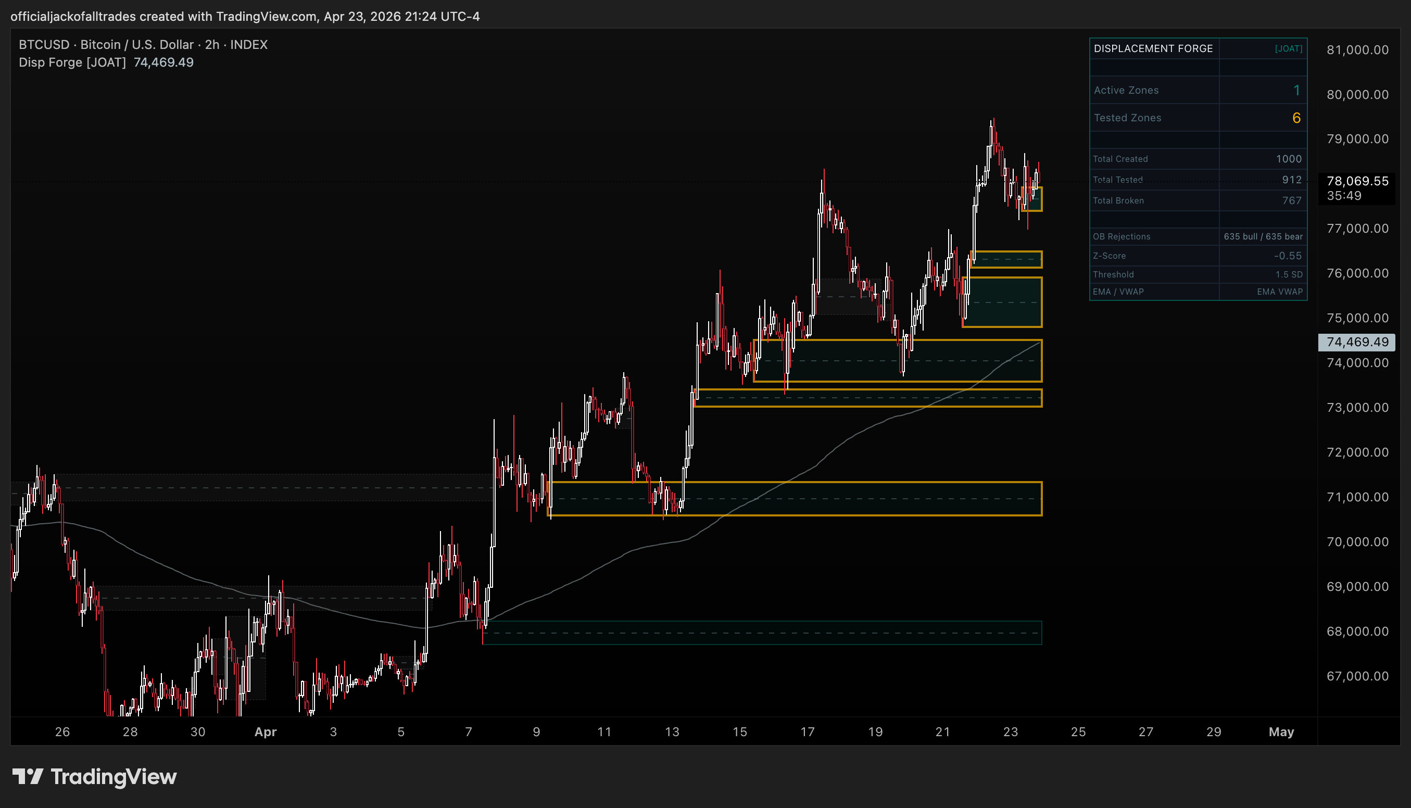Click the Apr label on the time axis
Screen dimensions: 1411x808
[265, 732]
